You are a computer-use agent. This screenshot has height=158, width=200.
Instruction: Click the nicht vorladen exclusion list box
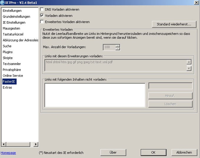[x=95, y=95]
